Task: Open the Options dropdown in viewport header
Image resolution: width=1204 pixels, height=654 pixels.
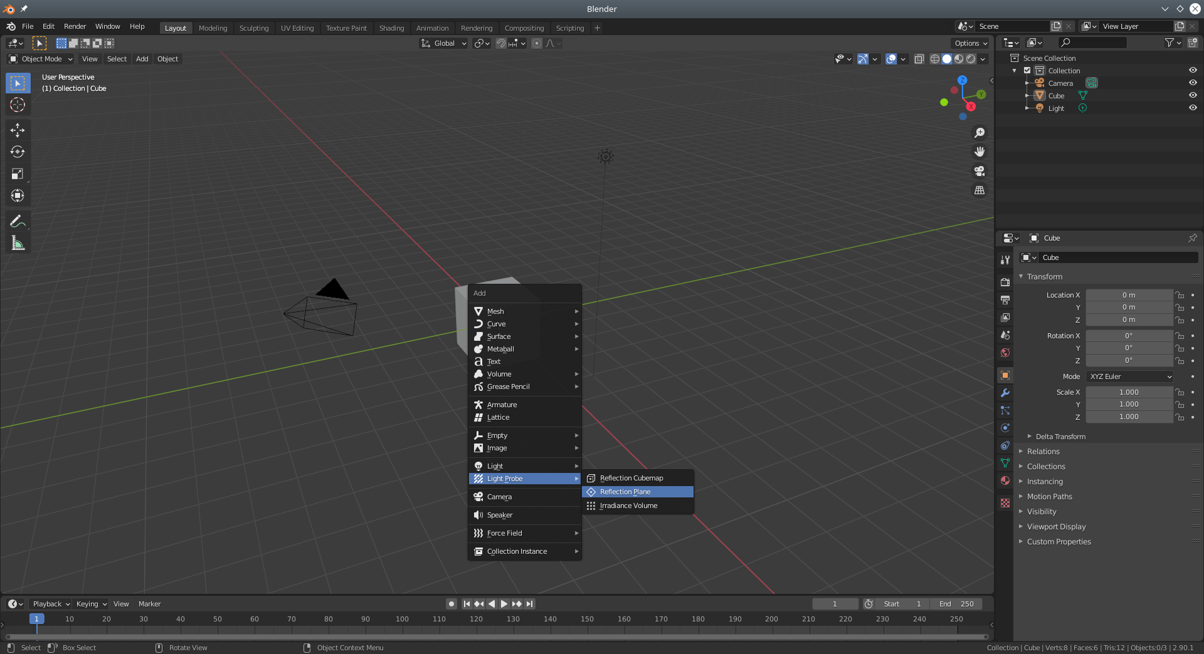Action: pos(971,43)
